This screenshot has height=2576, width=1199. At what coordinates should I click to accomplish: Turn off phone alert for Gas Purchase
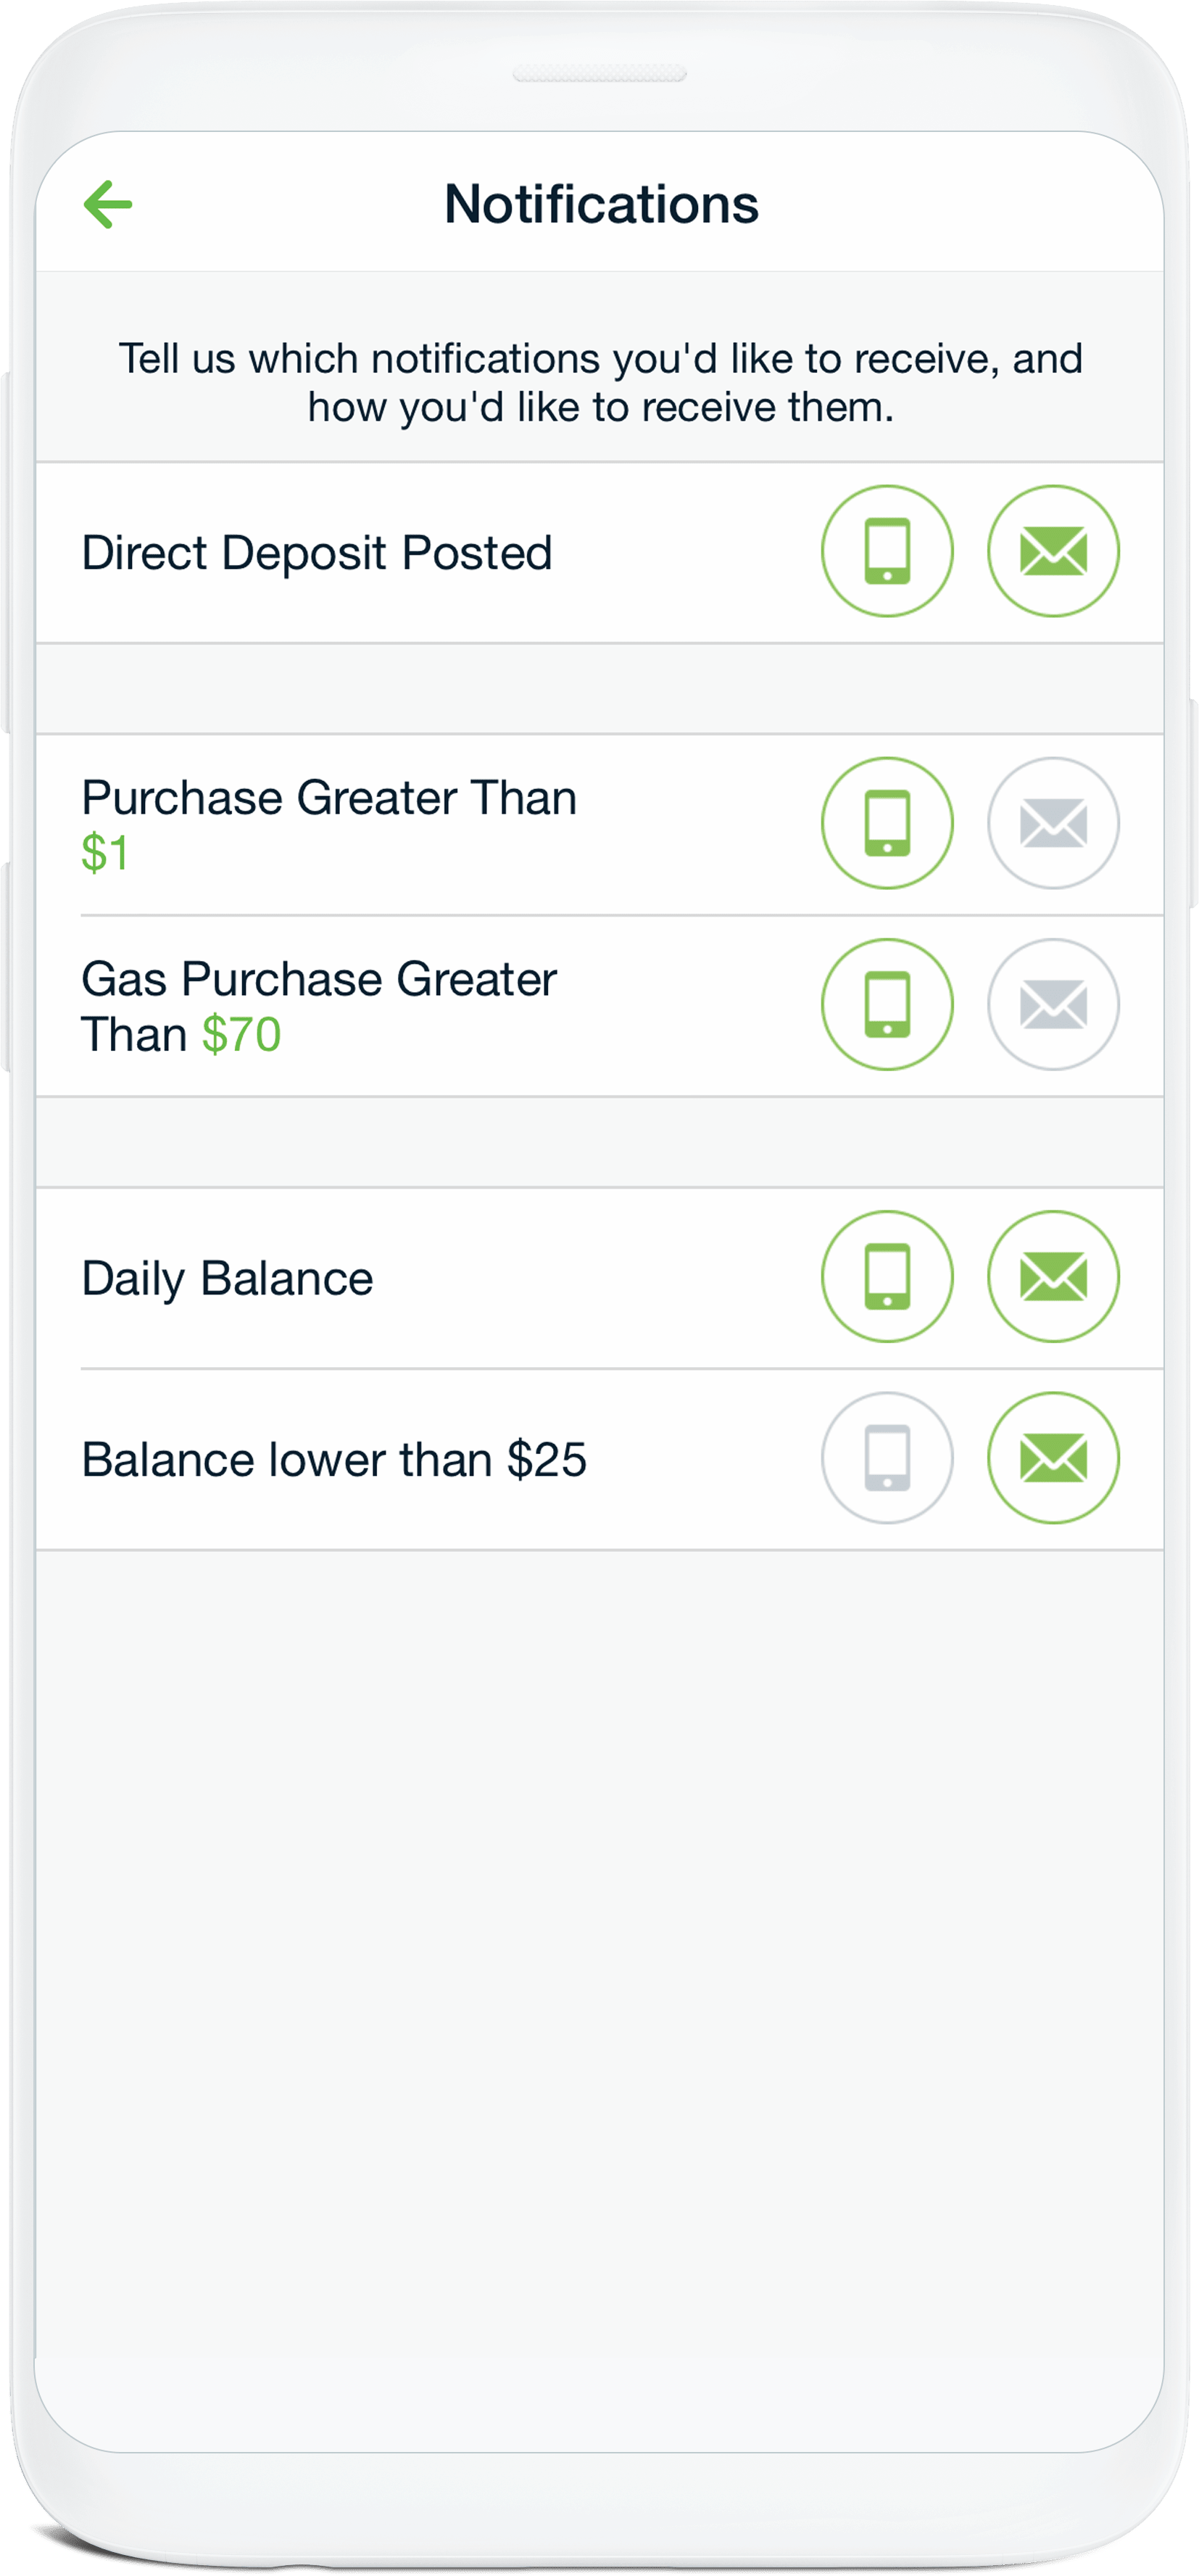click(x=887, y=1004)
